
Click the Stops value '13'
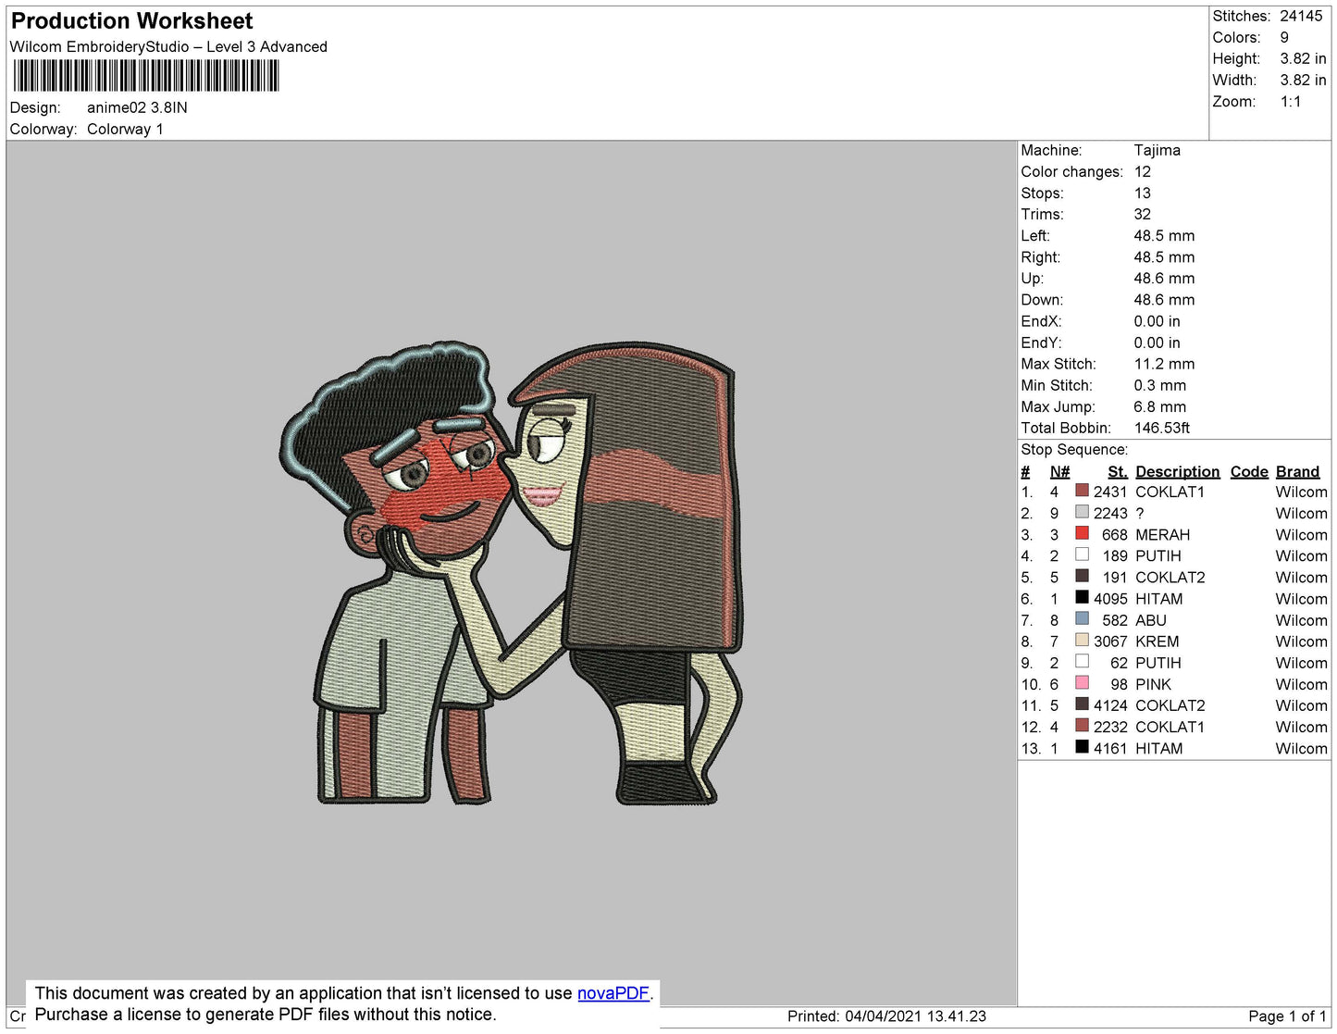(1143, 193)
